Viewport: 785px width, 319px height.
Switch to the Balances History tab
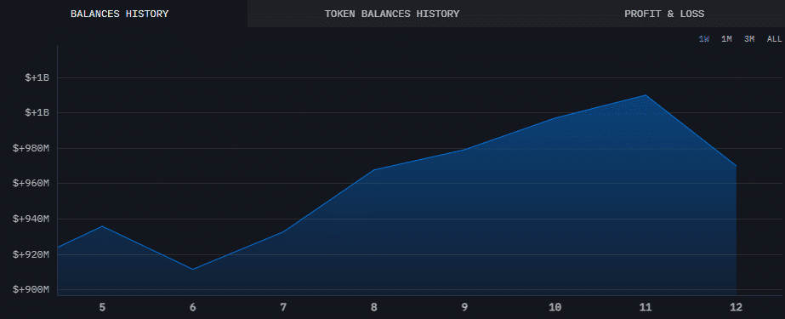120,14
